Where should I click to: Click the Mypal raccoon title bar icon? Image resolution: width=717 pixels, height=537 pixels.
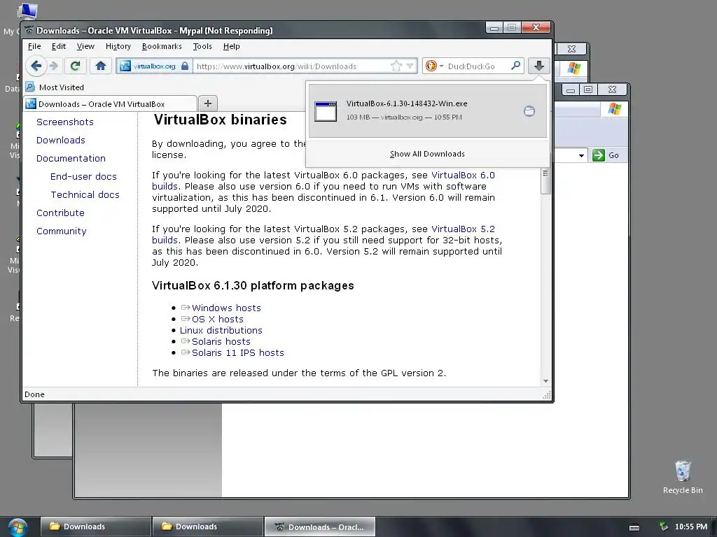pos(29,30)
